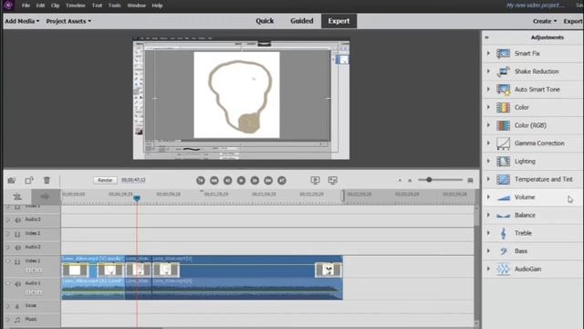
Task: Open the Tools menu
Action: tap(114, 5)
